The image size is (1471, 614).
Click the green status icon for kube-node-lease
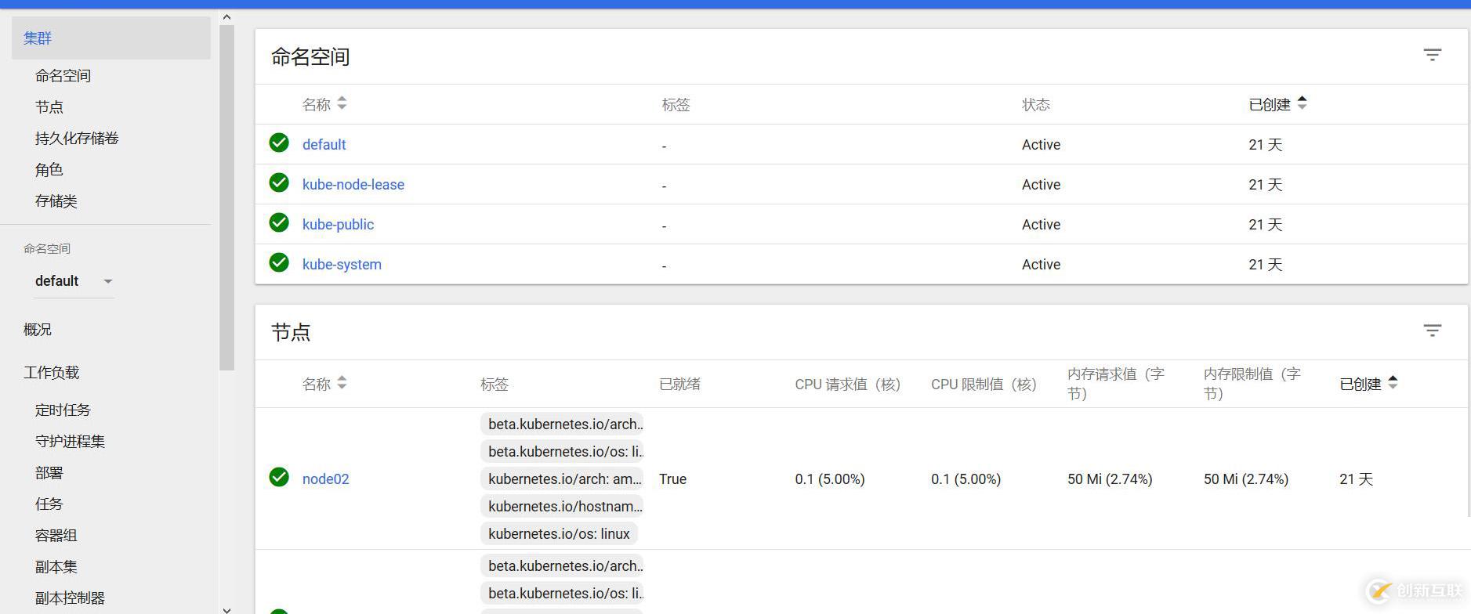pyautogui.click(x=279, y=182)
